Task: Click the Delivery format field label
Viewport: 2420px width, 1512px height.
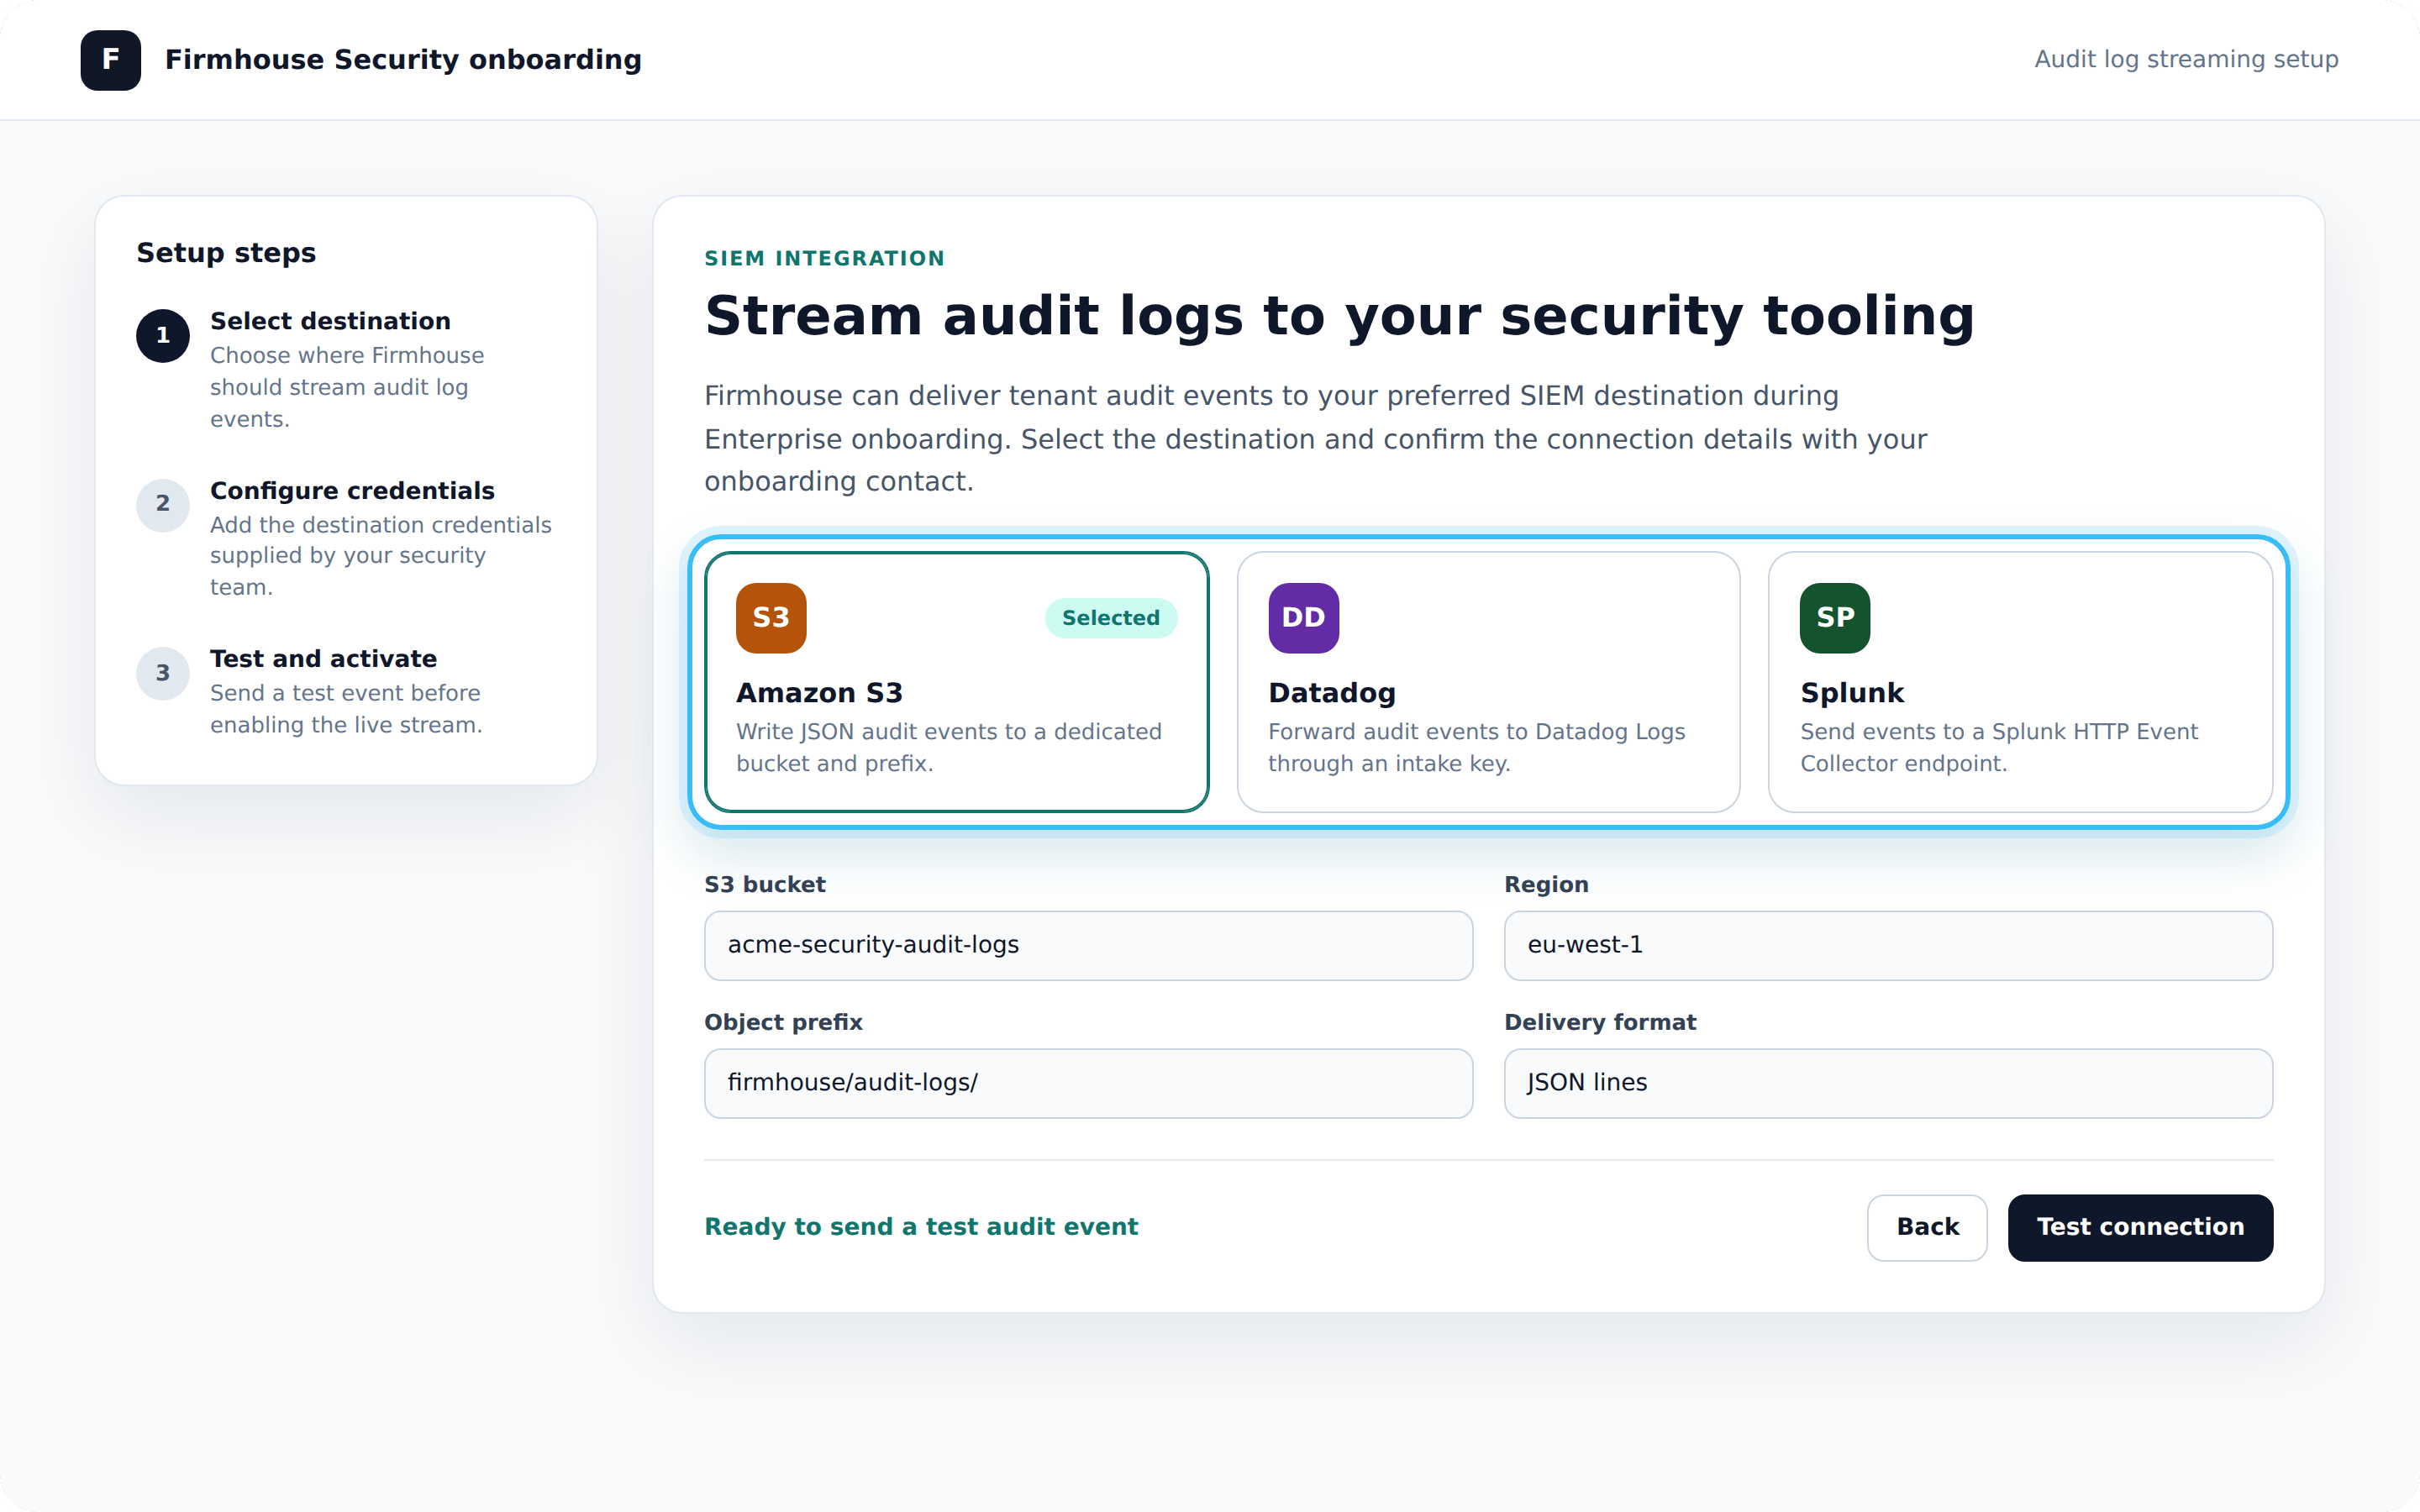Action: 1600,1023
